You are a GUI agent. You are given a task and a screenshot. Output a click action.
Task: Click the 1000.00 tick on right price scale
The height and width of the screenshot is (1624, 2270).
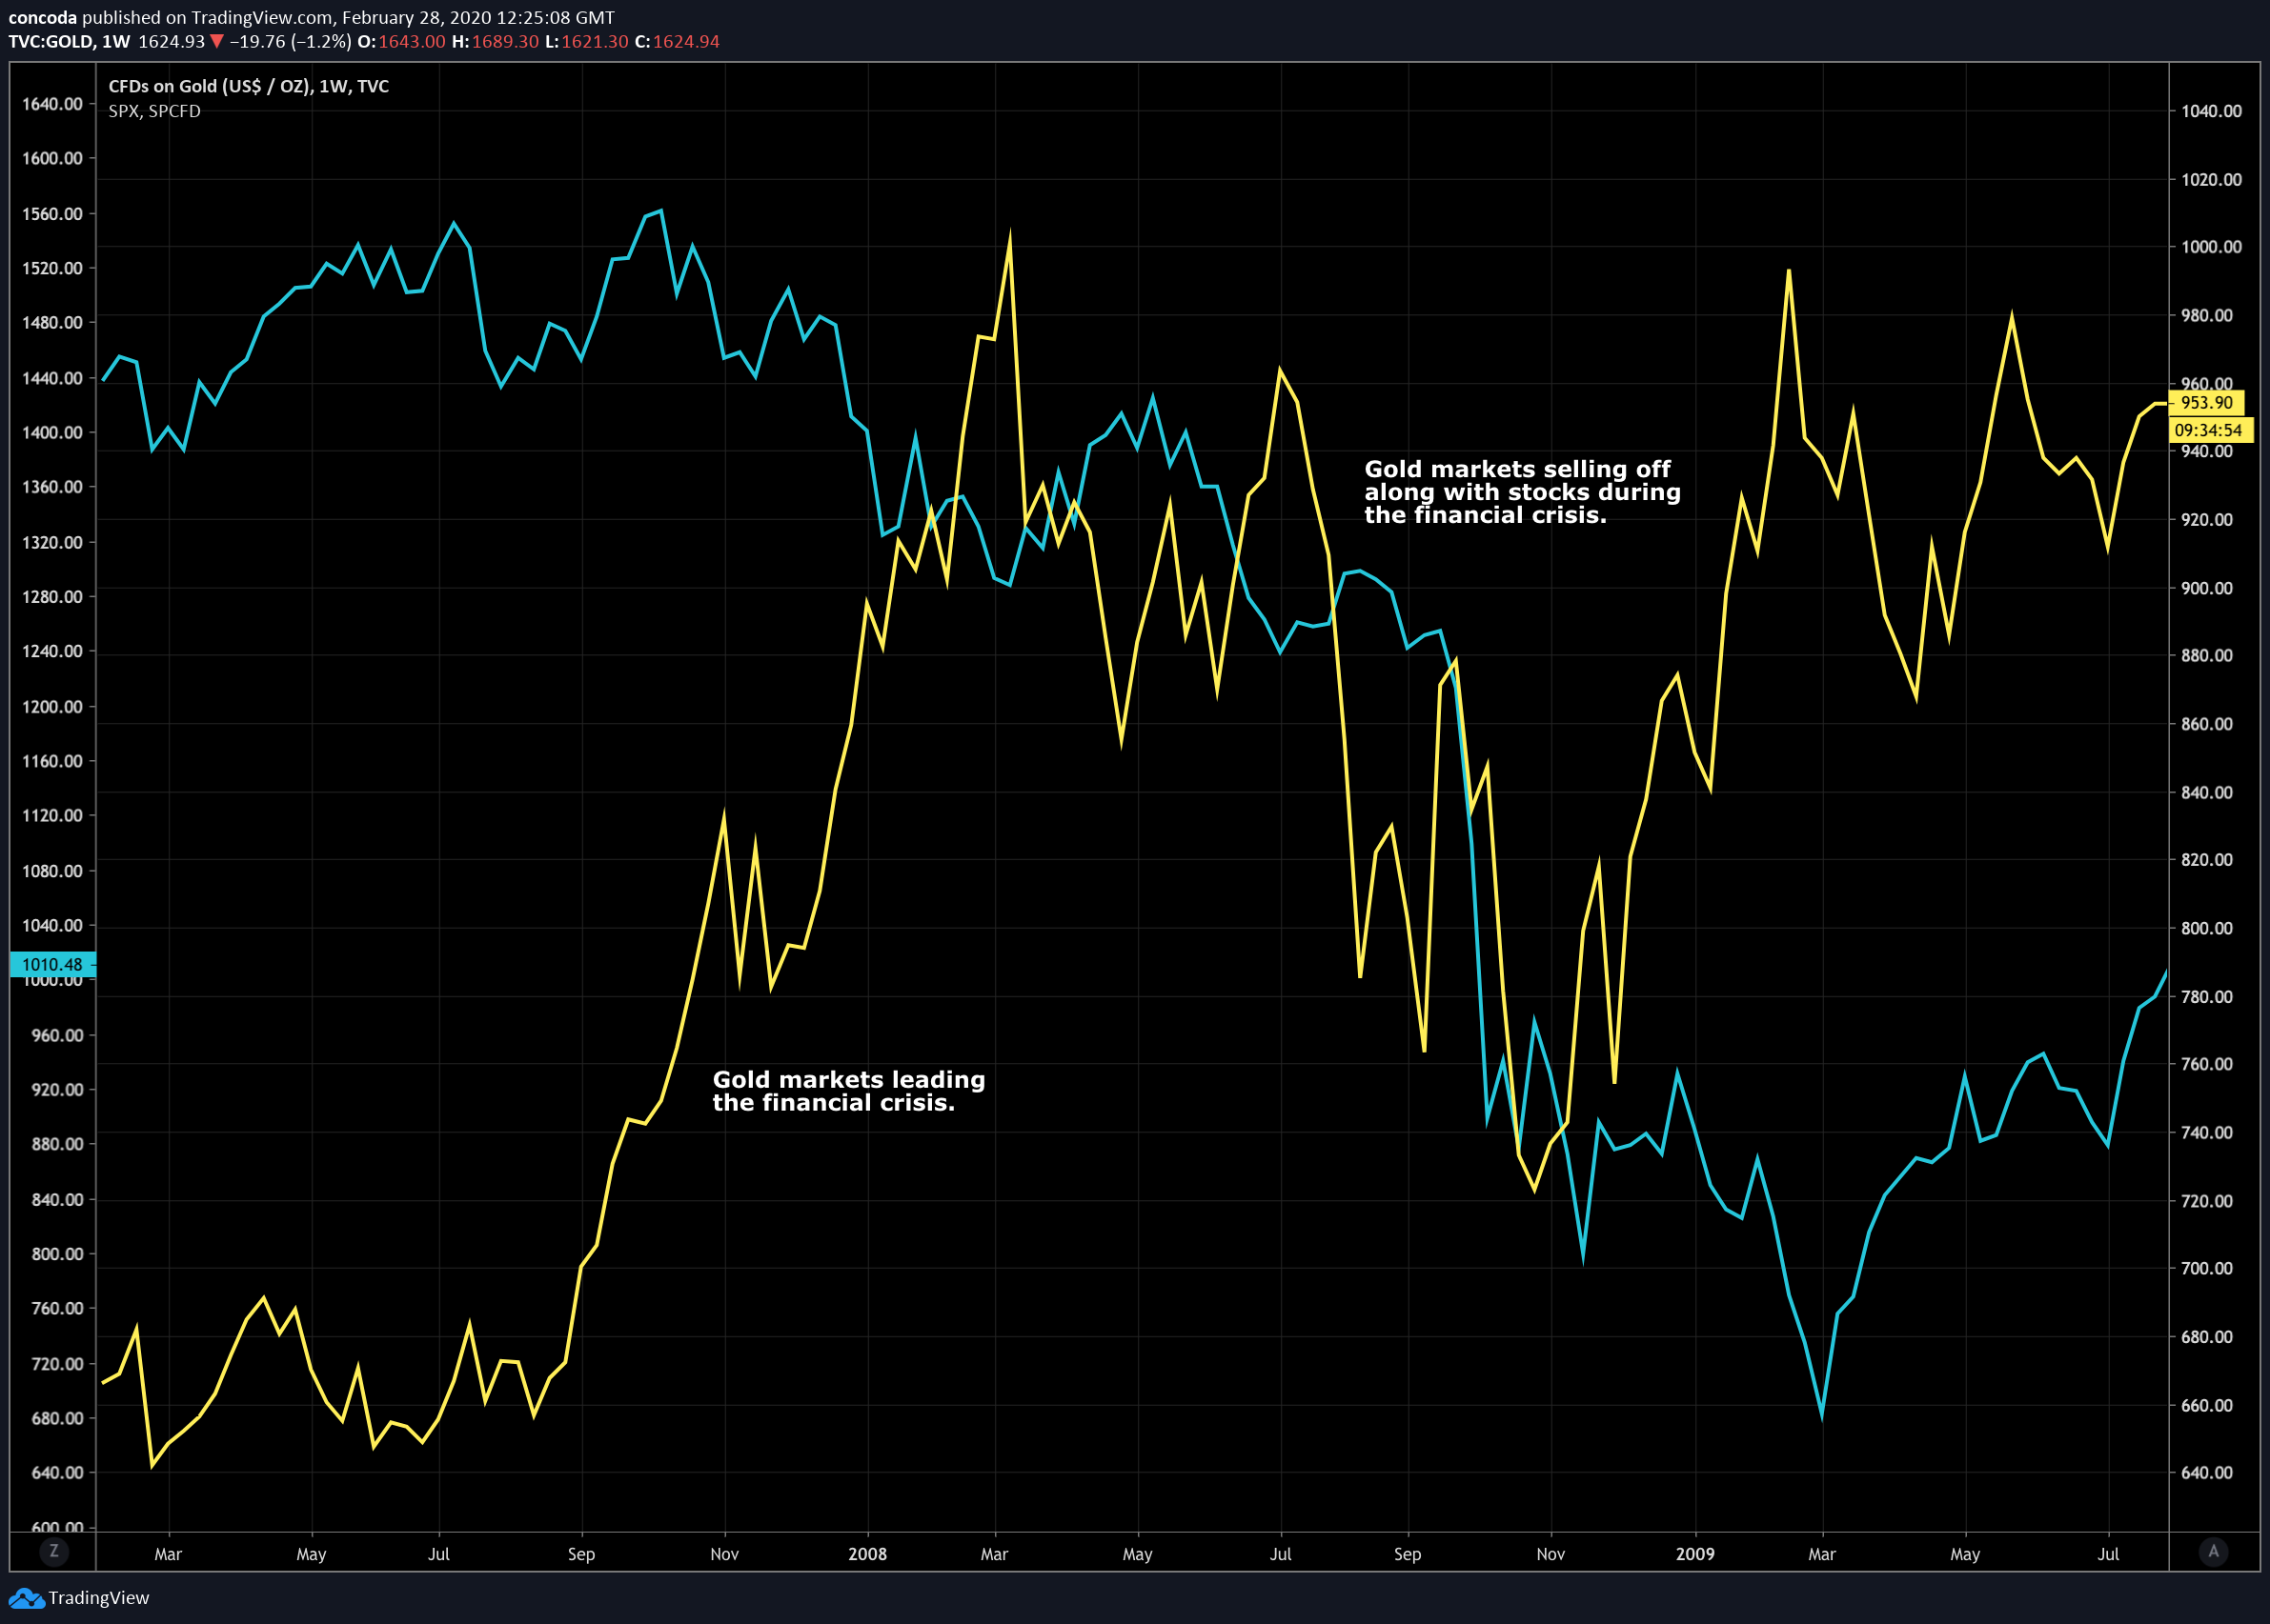2210,247
